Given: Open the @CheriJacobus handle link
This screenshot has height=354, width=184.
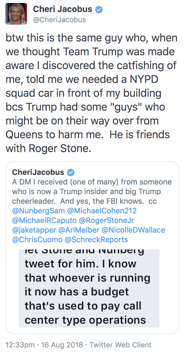Looking at the screenshot, I should [59, 20].
